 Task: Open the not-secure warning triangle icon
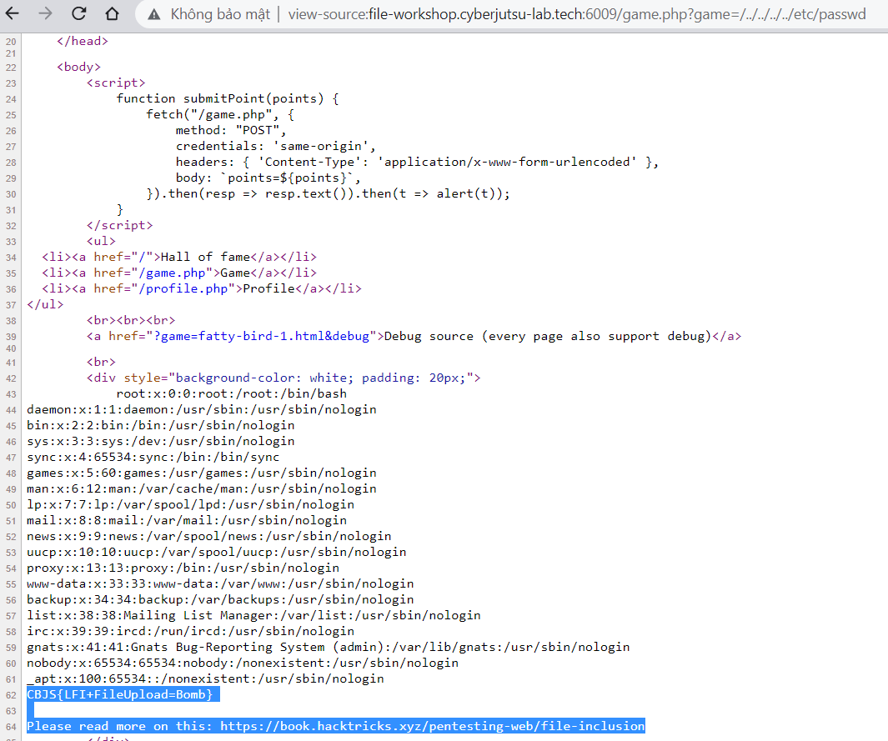(154, 14)
